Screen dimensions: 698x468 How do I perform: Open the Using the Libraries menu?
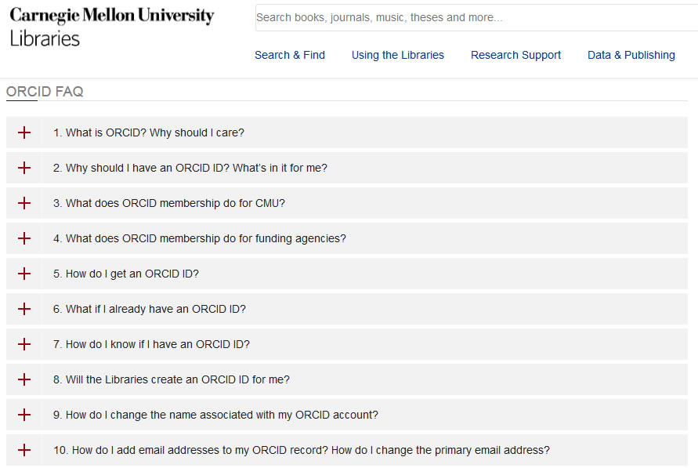(398, 55)
